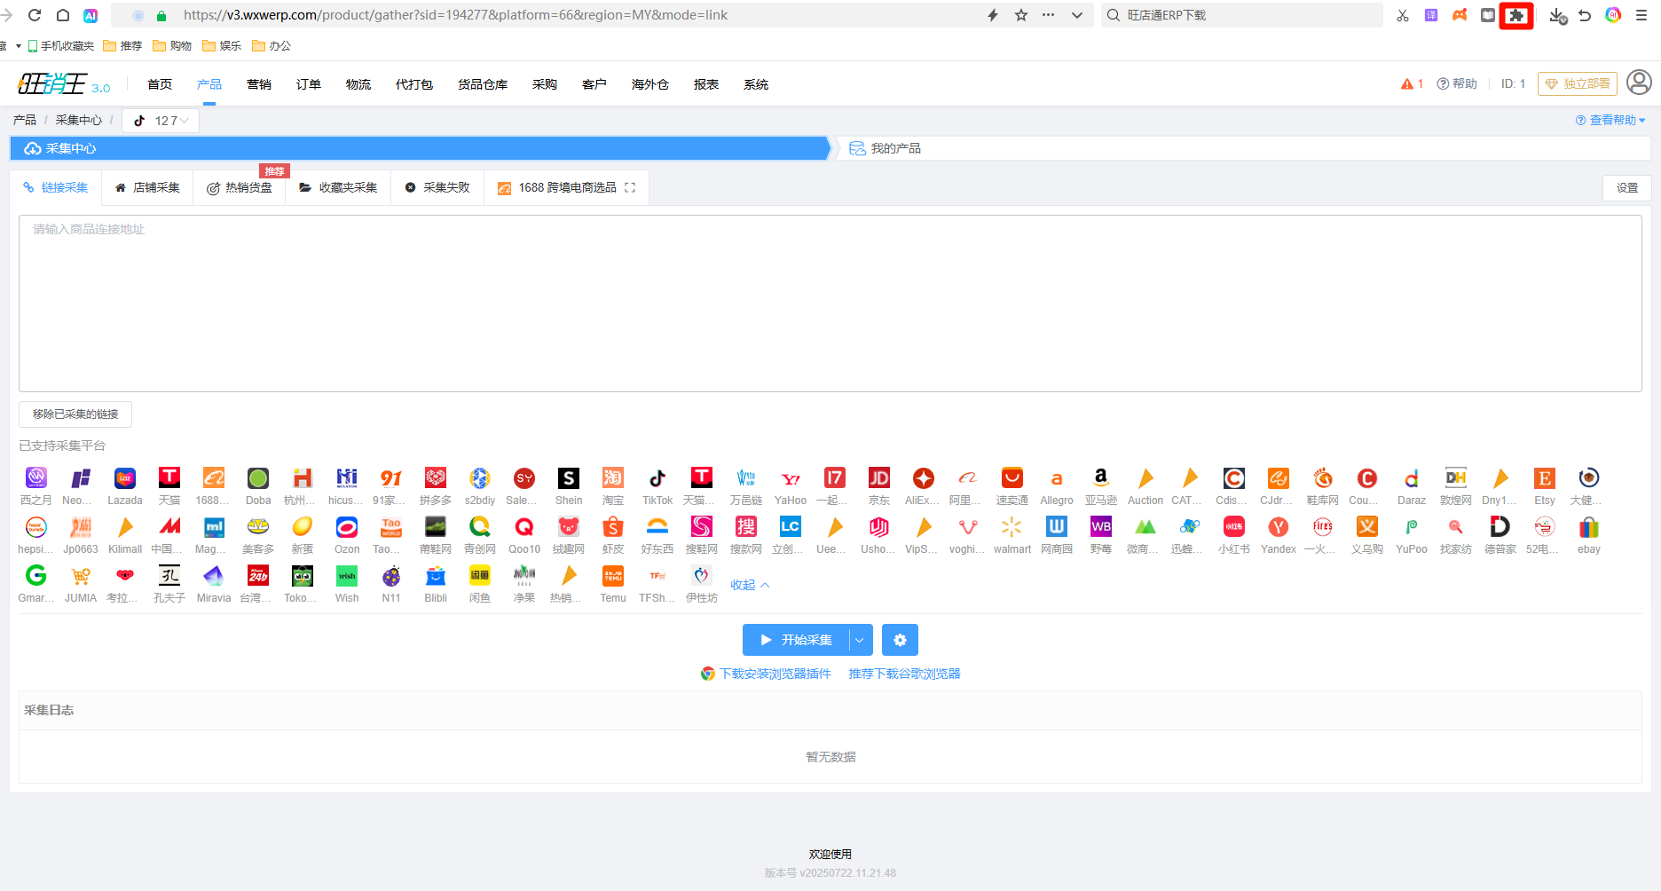Open the 海外仓 menu

tap(650, 84)
